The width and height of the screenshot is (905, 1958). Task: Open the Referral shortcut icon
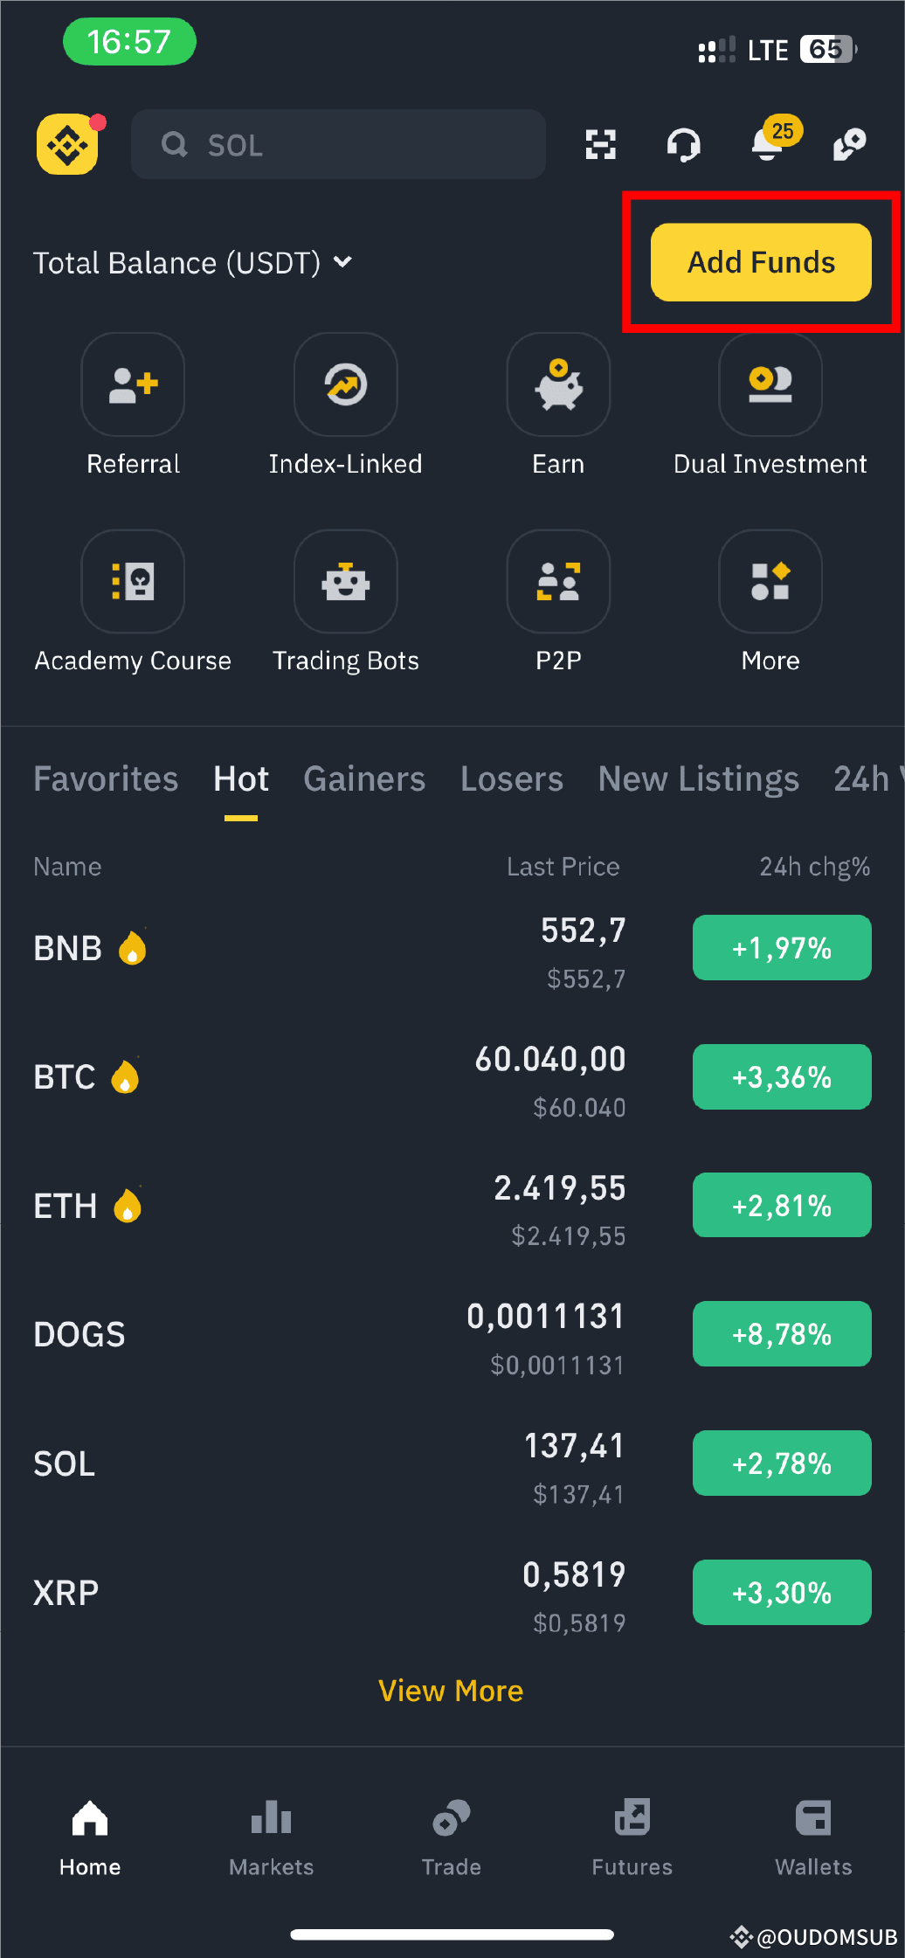(x=133, y=384)
